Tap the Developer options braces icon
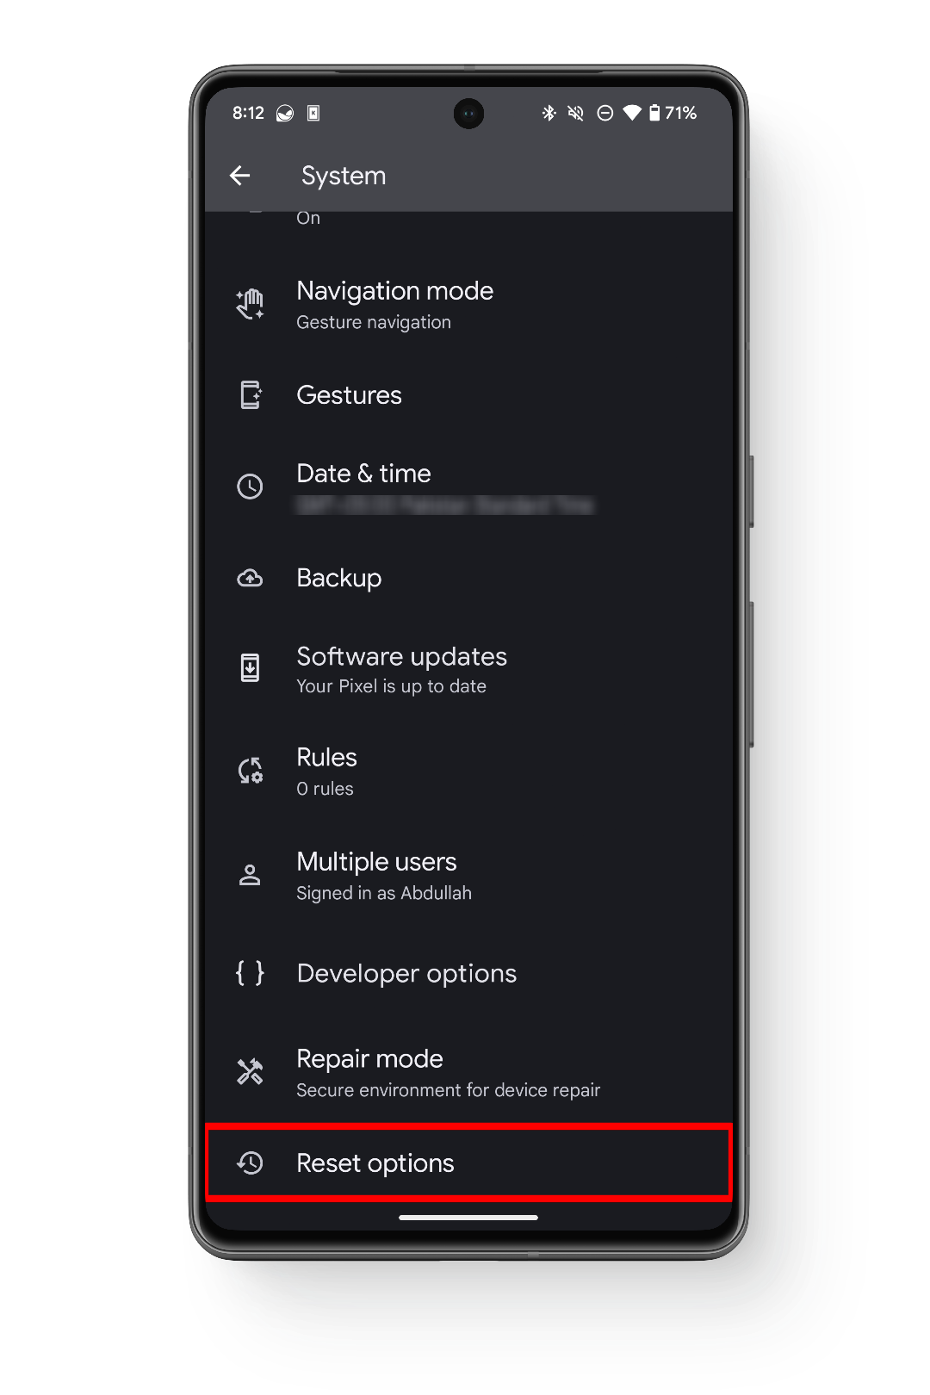Screen dimensions: 930x1395 pyautogui.click(x=250, y=973)
